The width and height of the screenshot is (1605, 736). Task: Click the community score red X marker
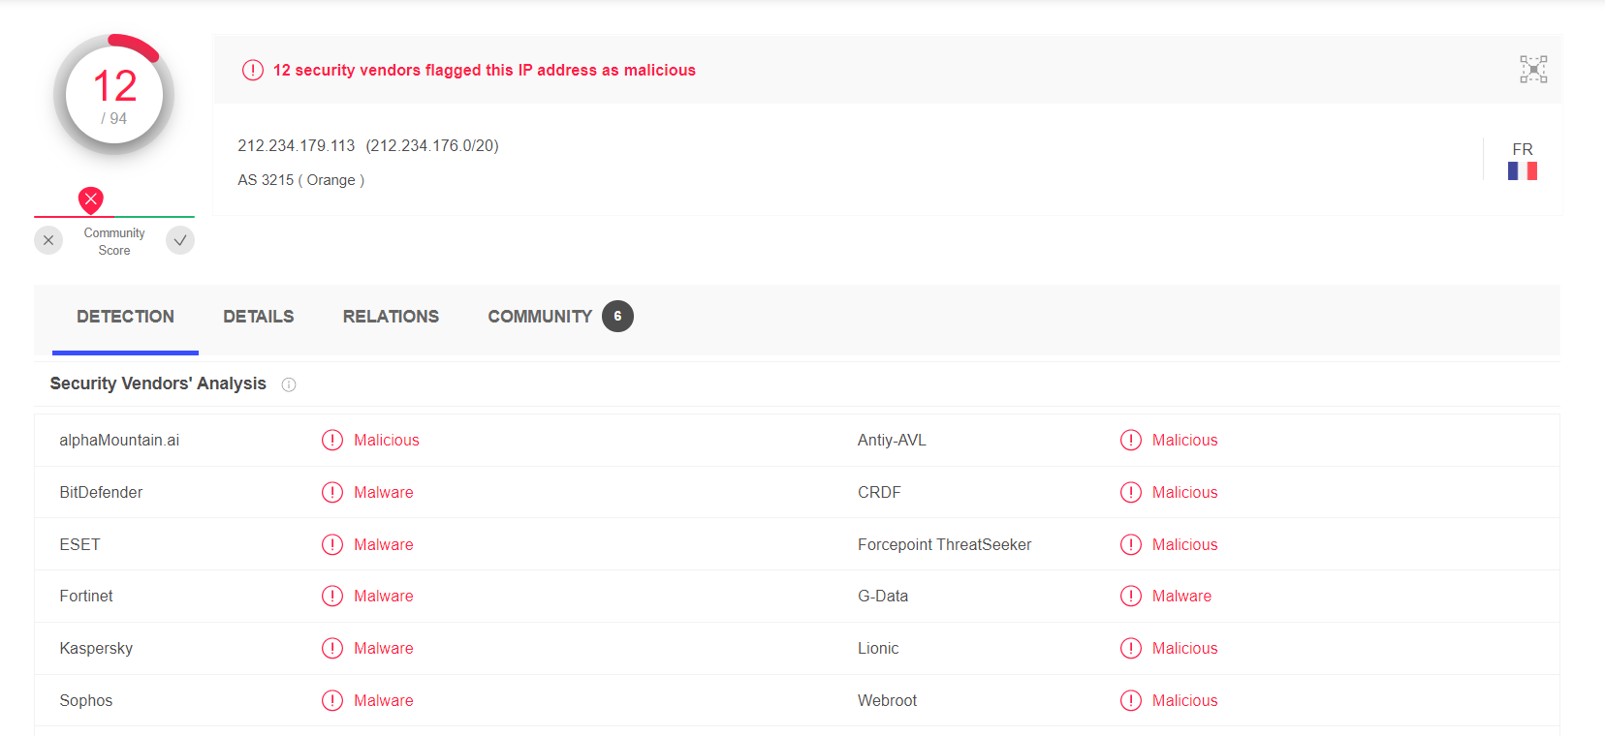click(x=91, y=199)
